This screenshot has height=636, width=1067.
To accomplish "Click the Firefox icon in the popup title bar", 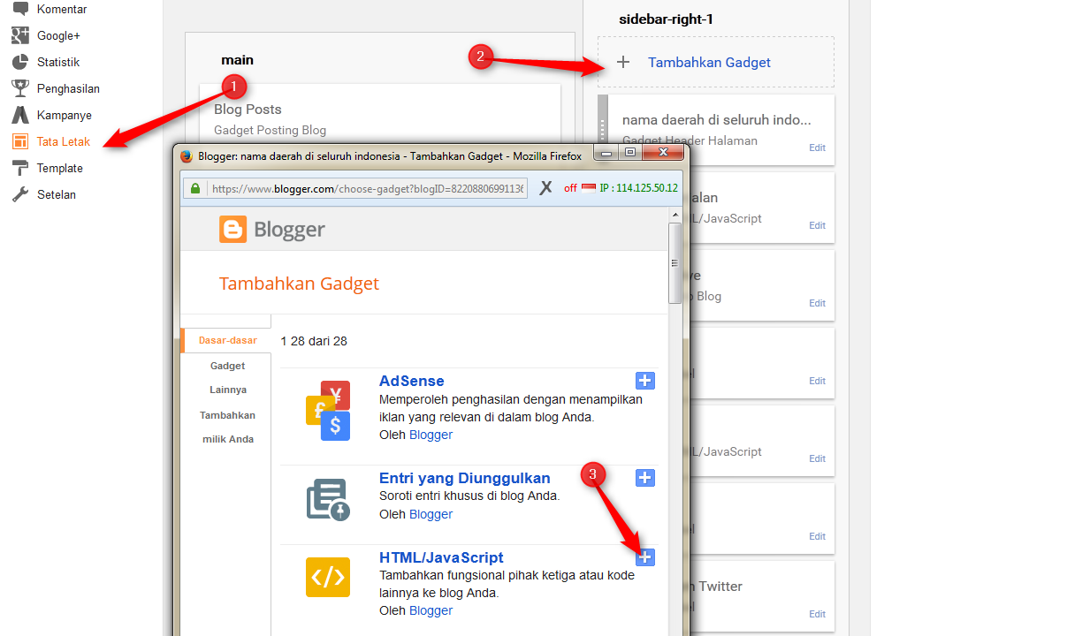I will click(x=187, y=156).
